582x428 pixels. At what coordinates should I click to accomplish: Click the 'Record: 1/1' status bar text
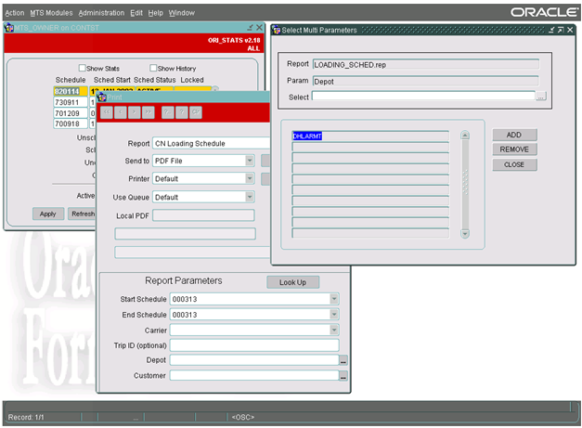coord(26,417)
